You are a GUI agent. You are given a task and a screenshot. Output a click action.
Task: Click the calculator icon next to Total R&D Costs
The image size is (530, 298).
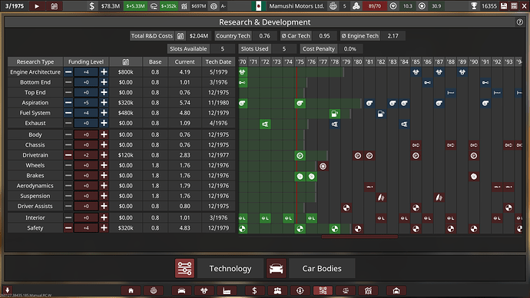(181, 36)
